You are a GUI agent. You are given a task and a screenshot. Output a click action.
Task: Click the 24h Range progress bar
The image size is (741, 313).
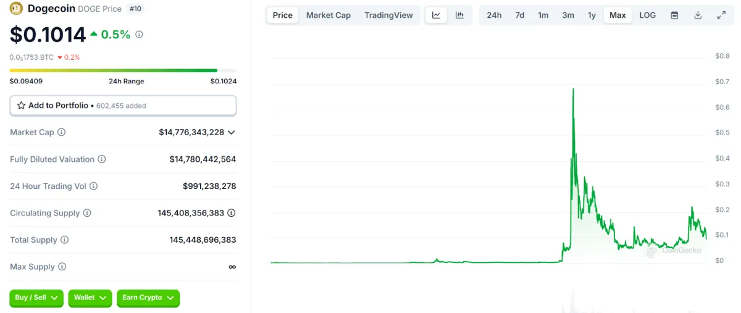(123, 70)
